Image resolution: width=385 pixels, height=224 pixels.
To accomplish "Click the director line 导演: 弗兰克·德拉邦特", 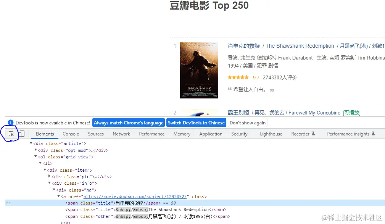I will pyautogui.click(x=270, y=58).
